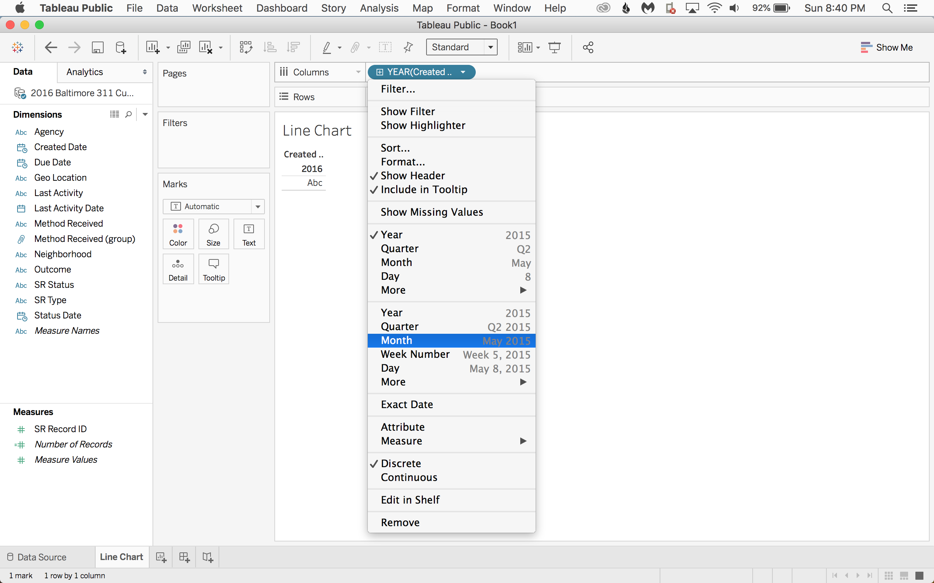Open the Color marks card
Viewport: 934px width, 583px height.
(178, 234)
